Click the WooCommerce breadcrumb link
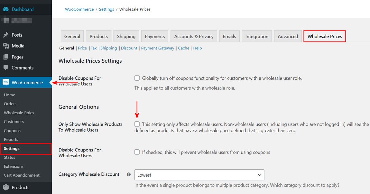 pos(79,9)
